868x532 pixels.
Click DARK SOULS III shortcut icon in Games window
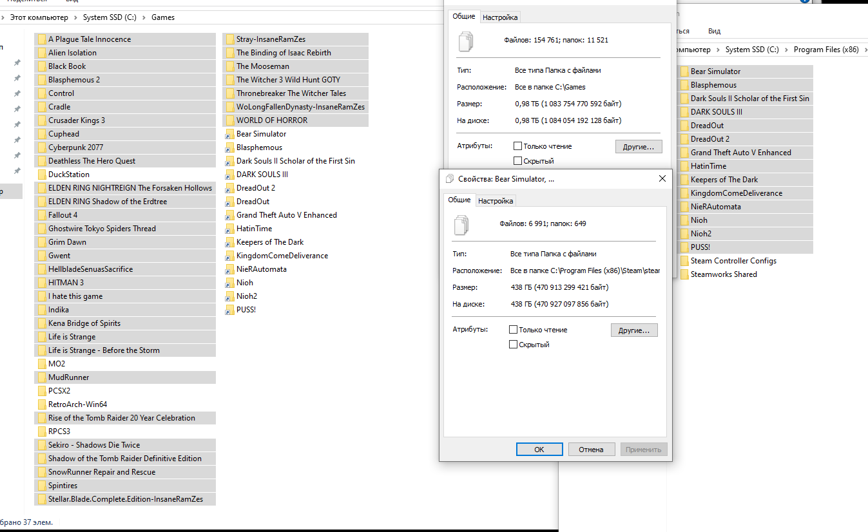coord(229,175)
